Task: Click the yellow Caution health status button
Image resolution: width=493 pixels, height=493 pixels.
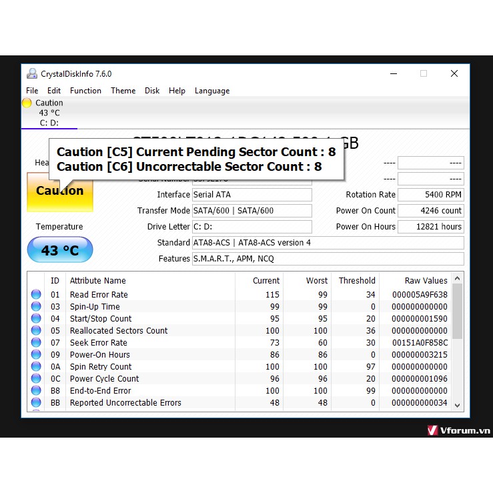Action: point(59,192)
